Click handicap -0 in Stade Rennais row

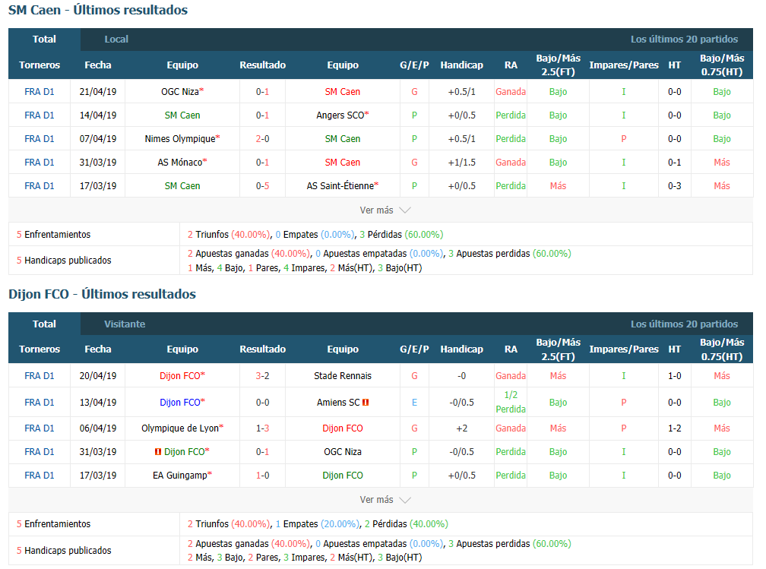[x=462, y=376]
